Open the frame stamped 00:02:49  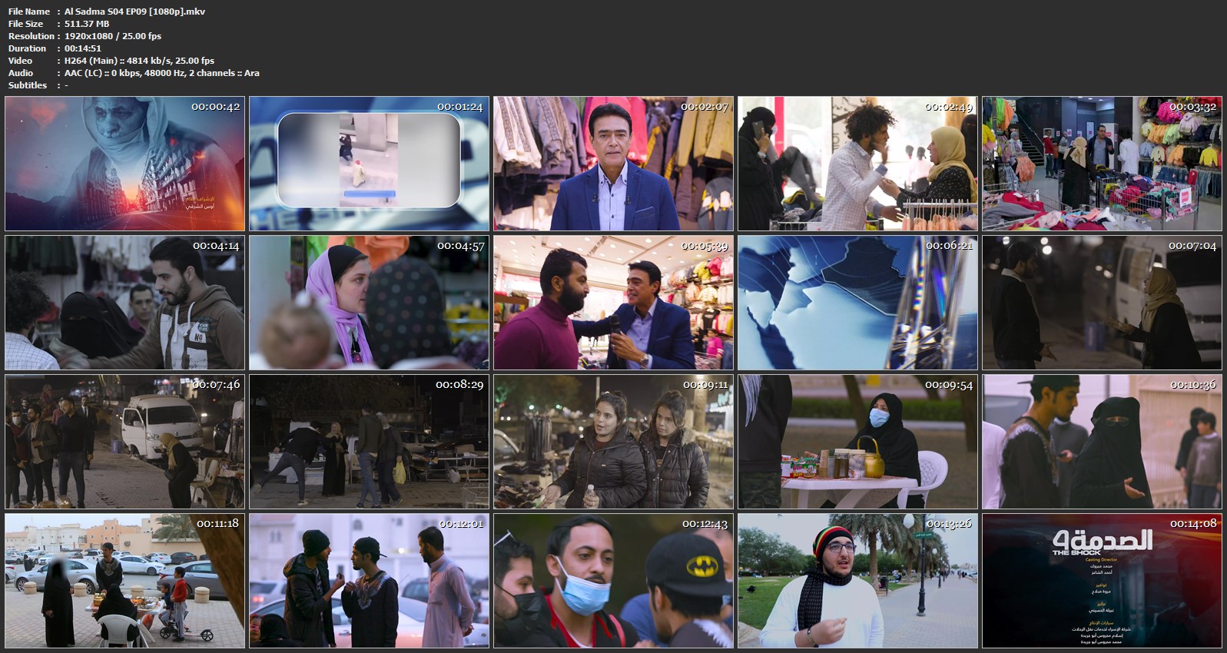[857, 164]
